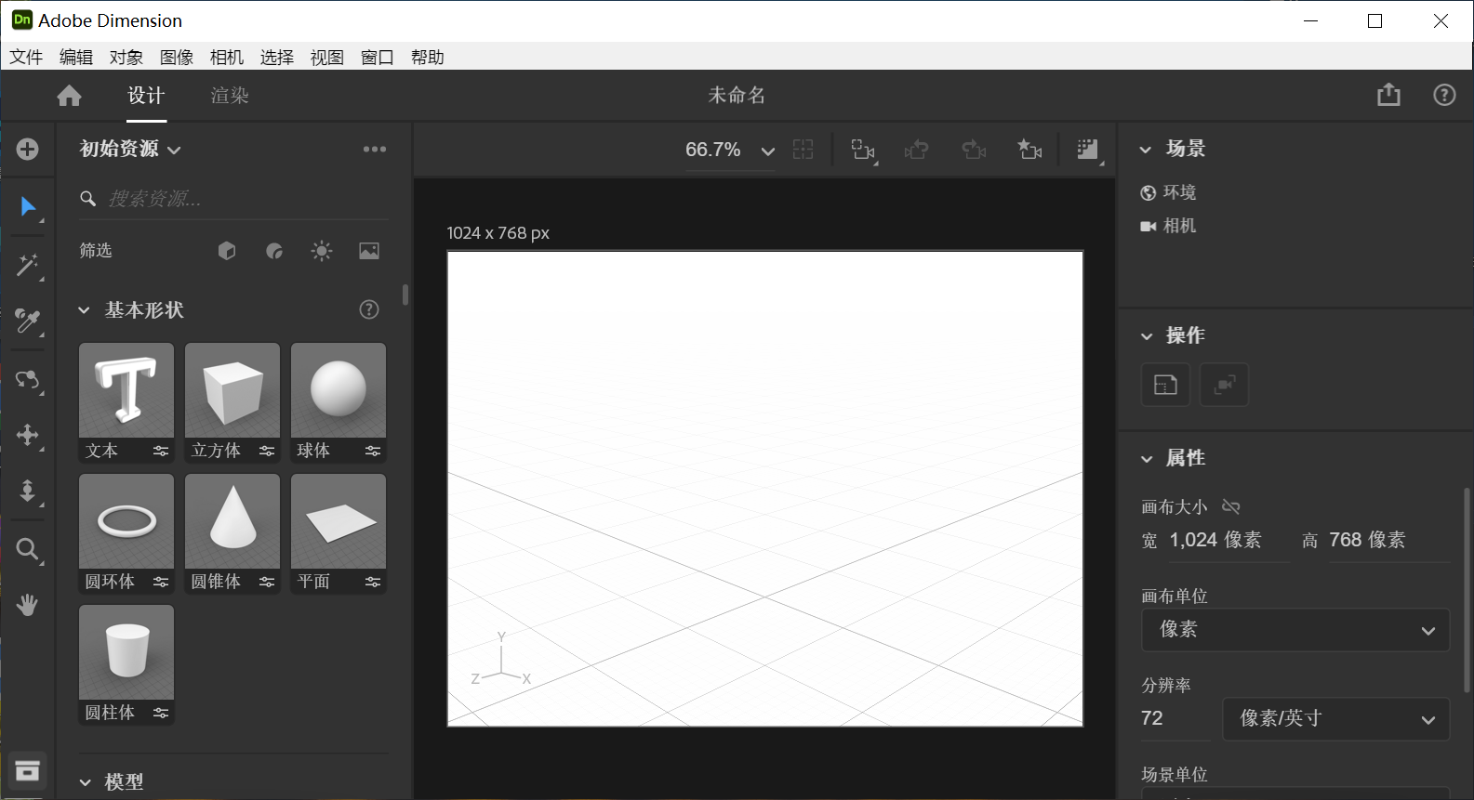Screen dimensions: 1474x800
Task: Open the cylinder shape customization settings
Action: [161, 713]
